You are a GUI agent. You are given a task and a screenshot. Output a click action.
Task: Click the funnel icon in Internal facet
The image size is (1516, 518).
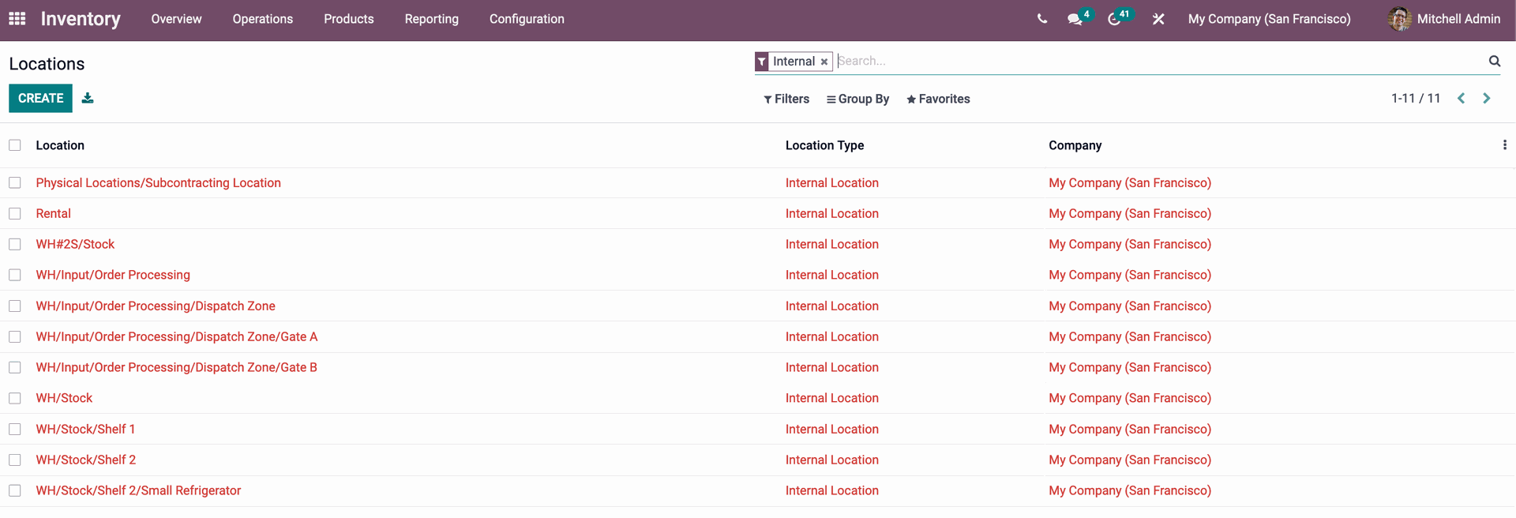click(x=761, y=62)
